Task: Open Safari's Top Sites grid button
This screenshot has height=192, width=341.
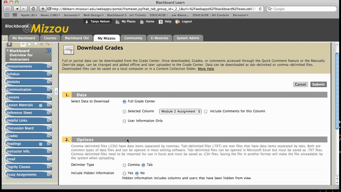Action: coord(7,9)
